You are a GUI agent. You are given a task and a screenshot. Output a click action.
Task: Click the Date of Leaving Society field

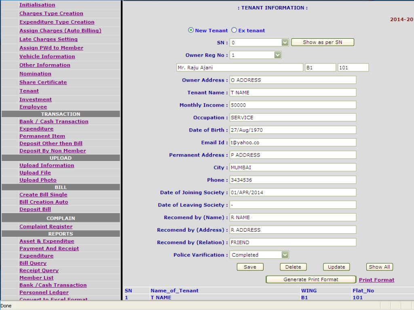tap(293, 205)
